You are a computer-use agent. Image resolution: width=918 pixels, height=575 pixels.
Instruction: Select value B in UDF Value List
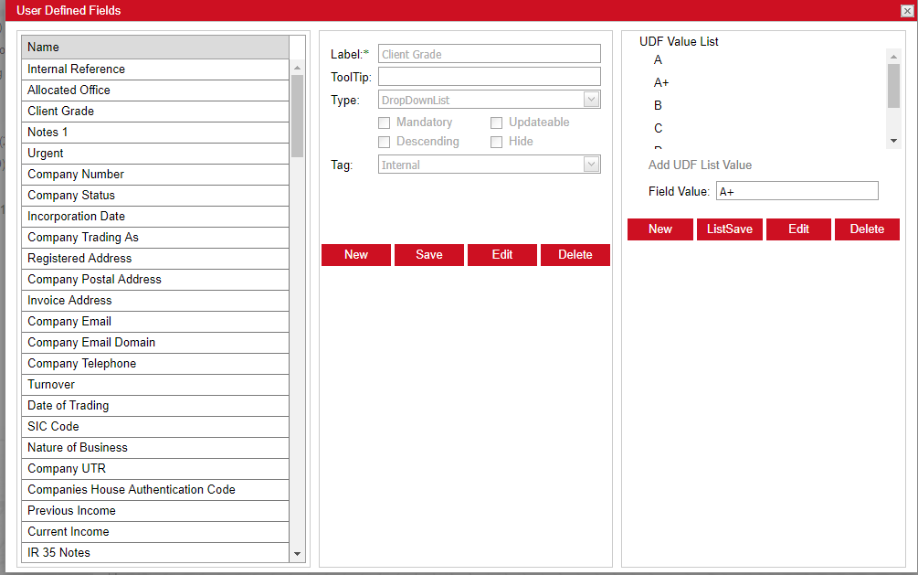tap(658, 105)
